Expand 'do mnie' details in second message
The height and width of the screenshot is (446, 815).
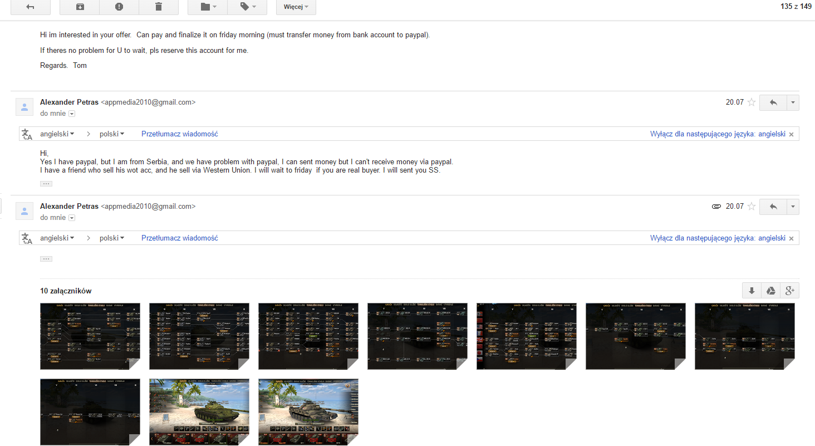point(71,218)
